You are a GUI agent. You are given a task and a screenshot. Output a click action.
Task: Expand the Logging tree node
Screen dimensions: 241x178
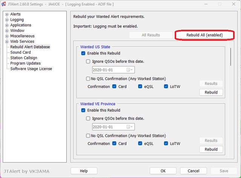pyautogui.click(x=7, y=20)
